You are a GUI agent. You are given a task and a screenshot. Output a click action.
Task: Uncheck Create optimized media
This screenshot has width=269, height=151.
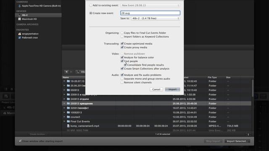122,44
